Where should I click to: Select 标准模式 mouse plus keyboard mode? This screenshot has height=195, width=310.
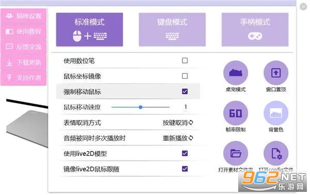point(89,29)
